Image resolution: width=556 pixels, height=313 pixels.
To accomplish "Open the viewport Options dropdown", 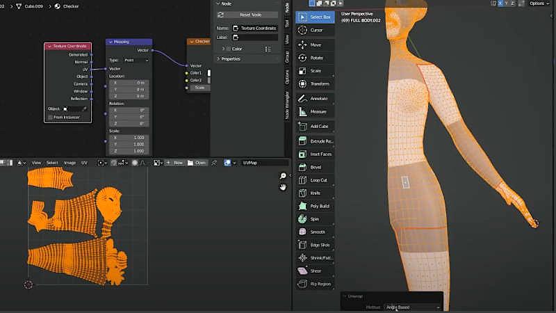I will click(539, 3).
